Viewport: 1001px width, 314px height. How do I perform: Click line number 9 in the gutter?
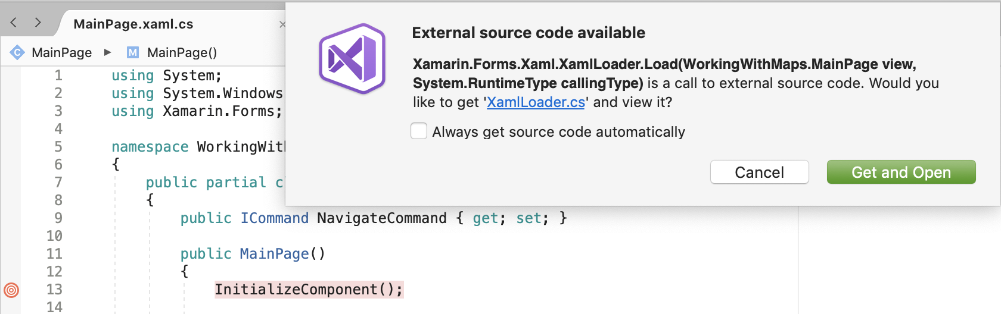58,218
